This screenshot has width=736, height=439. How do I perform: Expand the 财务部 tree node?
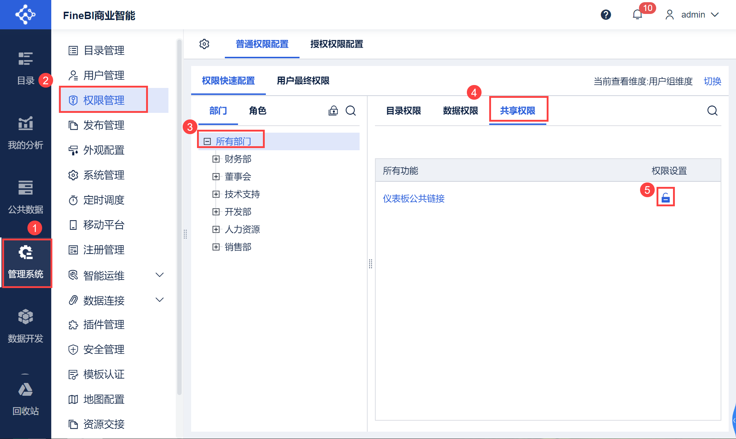click(216, 159)
